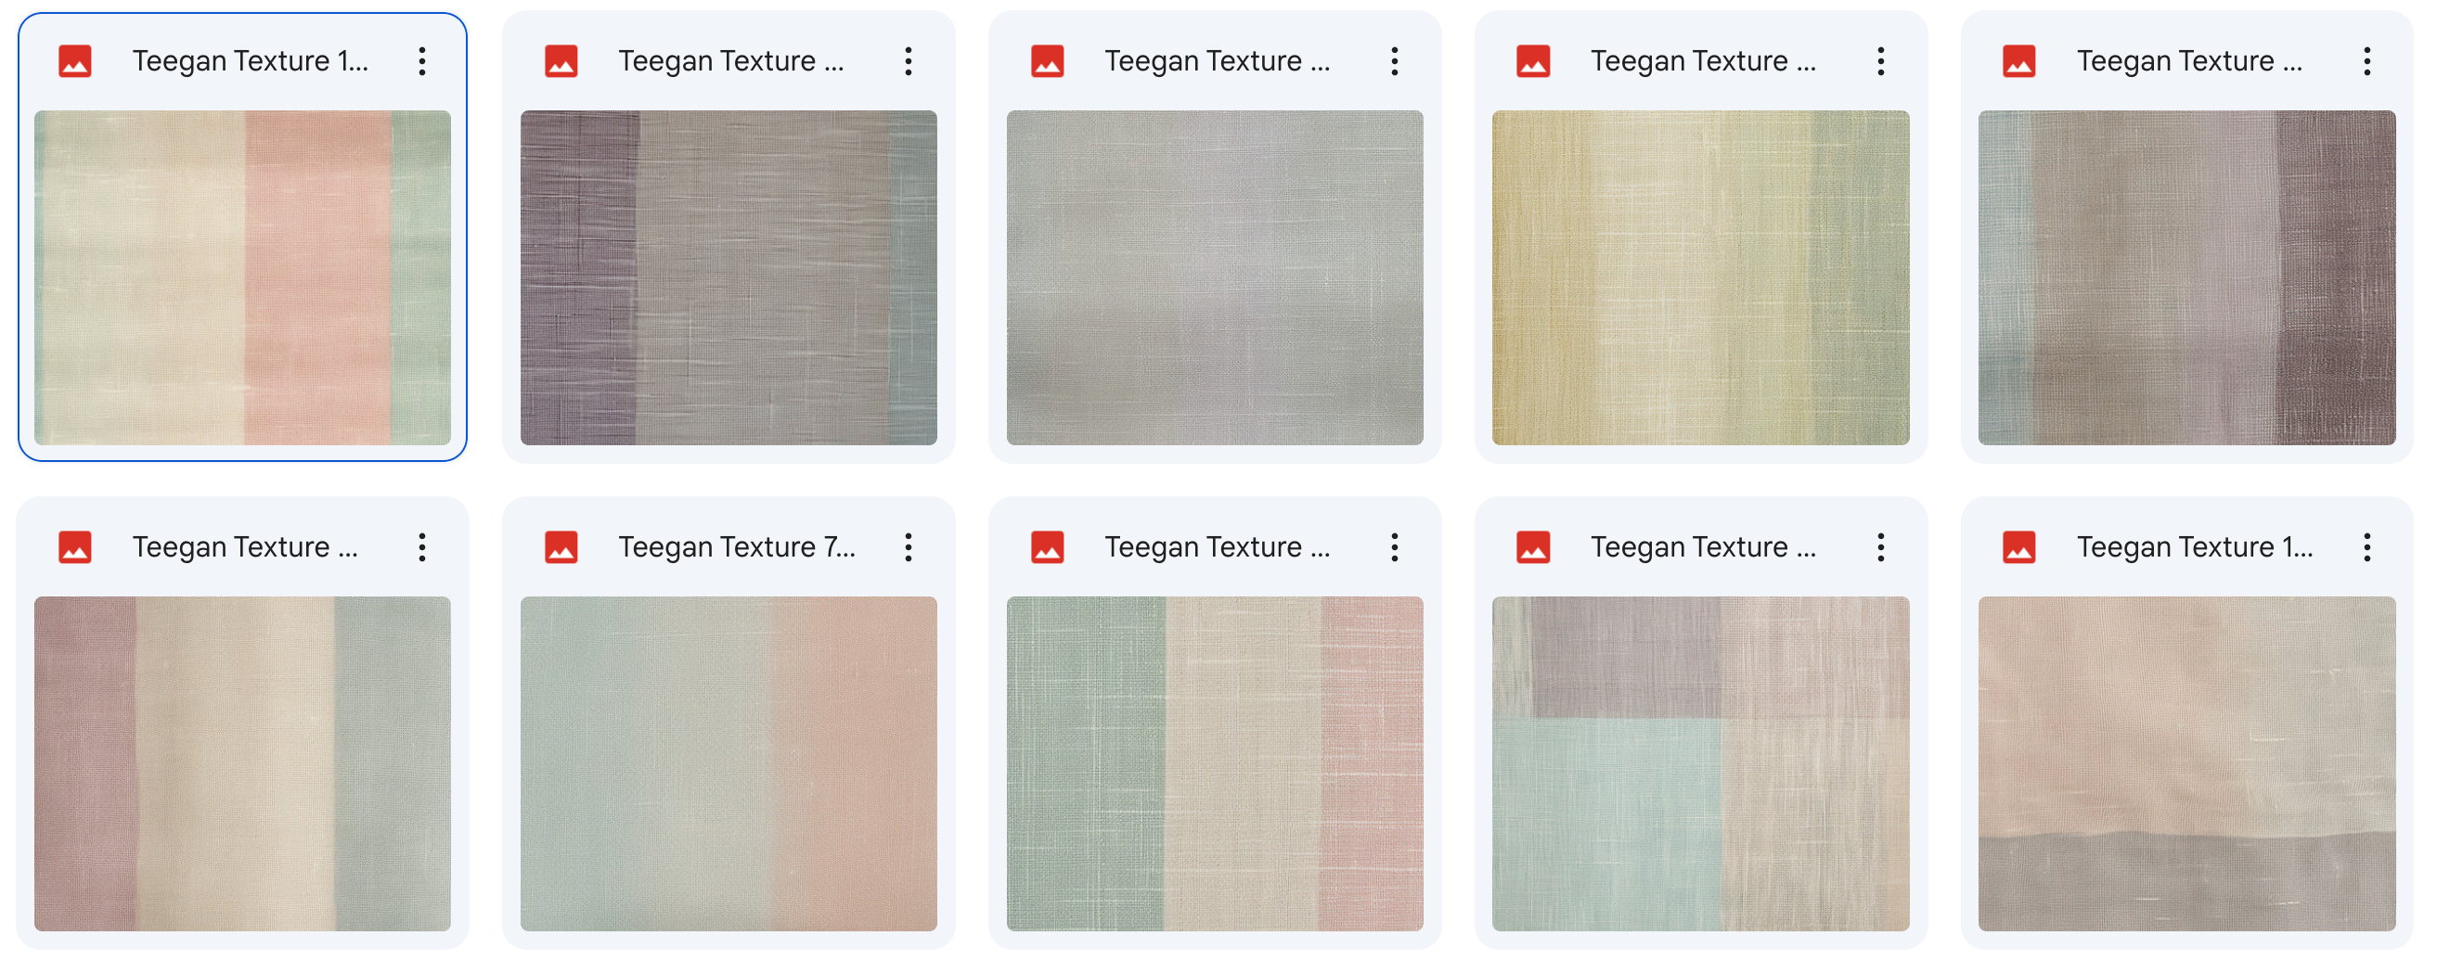
Task: Open more actions for selected cream-pink striped file
Action: coord(422,61)
